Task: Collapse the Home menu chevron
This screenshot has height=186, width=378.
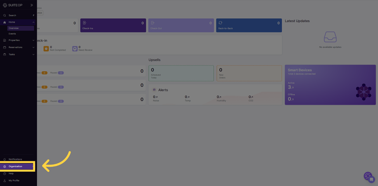Action: [33, 22]
